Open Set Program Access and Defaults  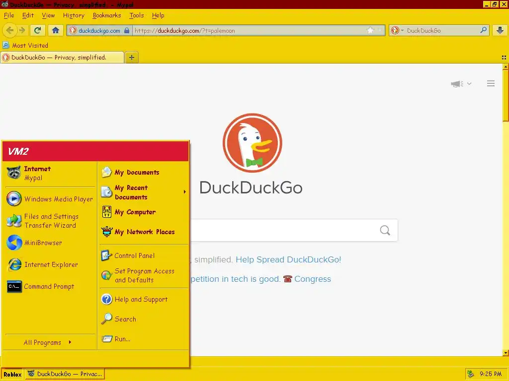[x=144, y=275]
